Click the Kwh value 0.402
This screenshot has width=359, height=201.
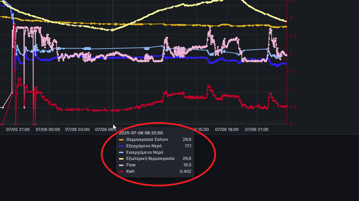point(185,171)
